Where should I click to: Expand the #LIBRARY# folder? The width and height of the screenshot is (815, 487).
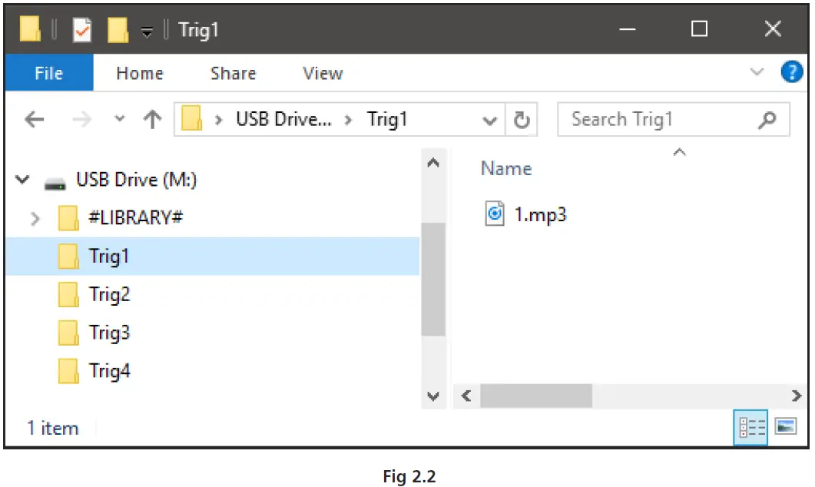(35, 219)
